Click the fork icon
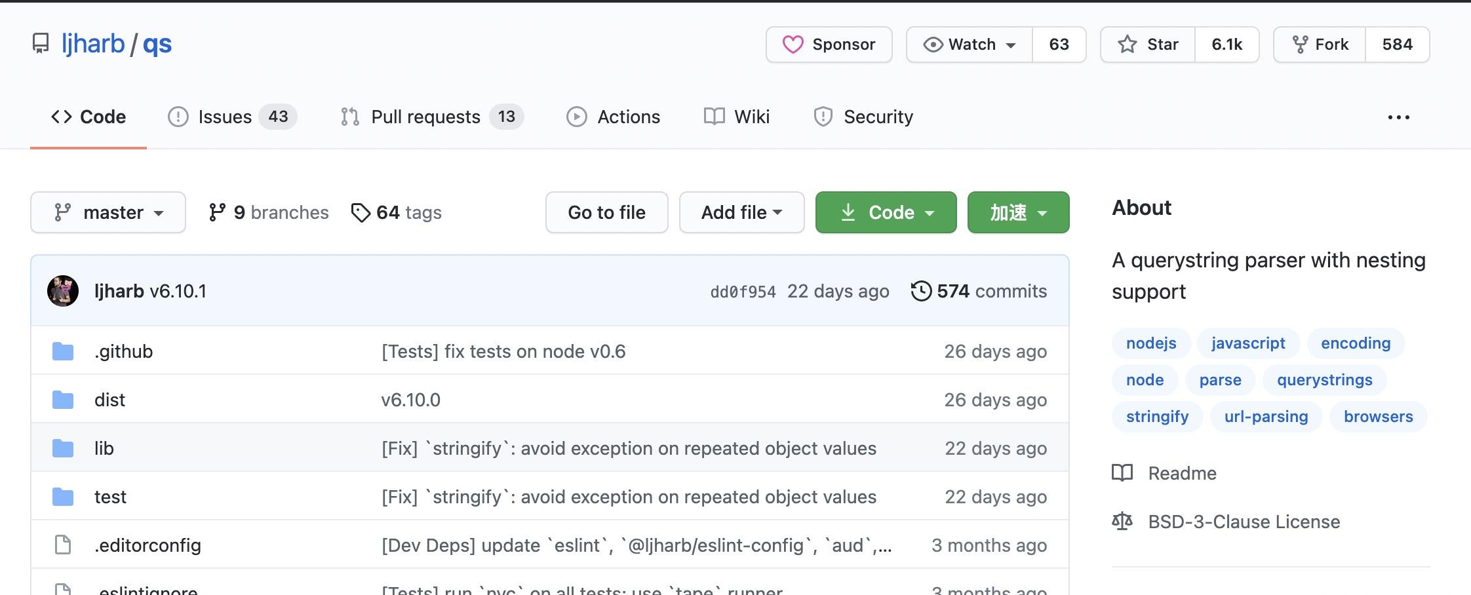The image size is (1471, 595). (1300, 44)
